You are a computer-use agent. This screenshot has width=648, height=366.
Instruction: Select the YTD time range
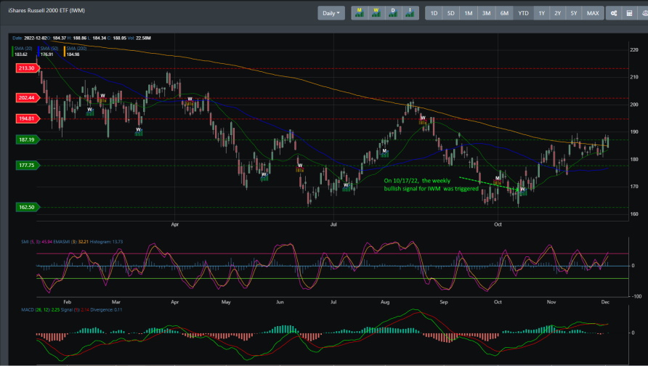523,13
